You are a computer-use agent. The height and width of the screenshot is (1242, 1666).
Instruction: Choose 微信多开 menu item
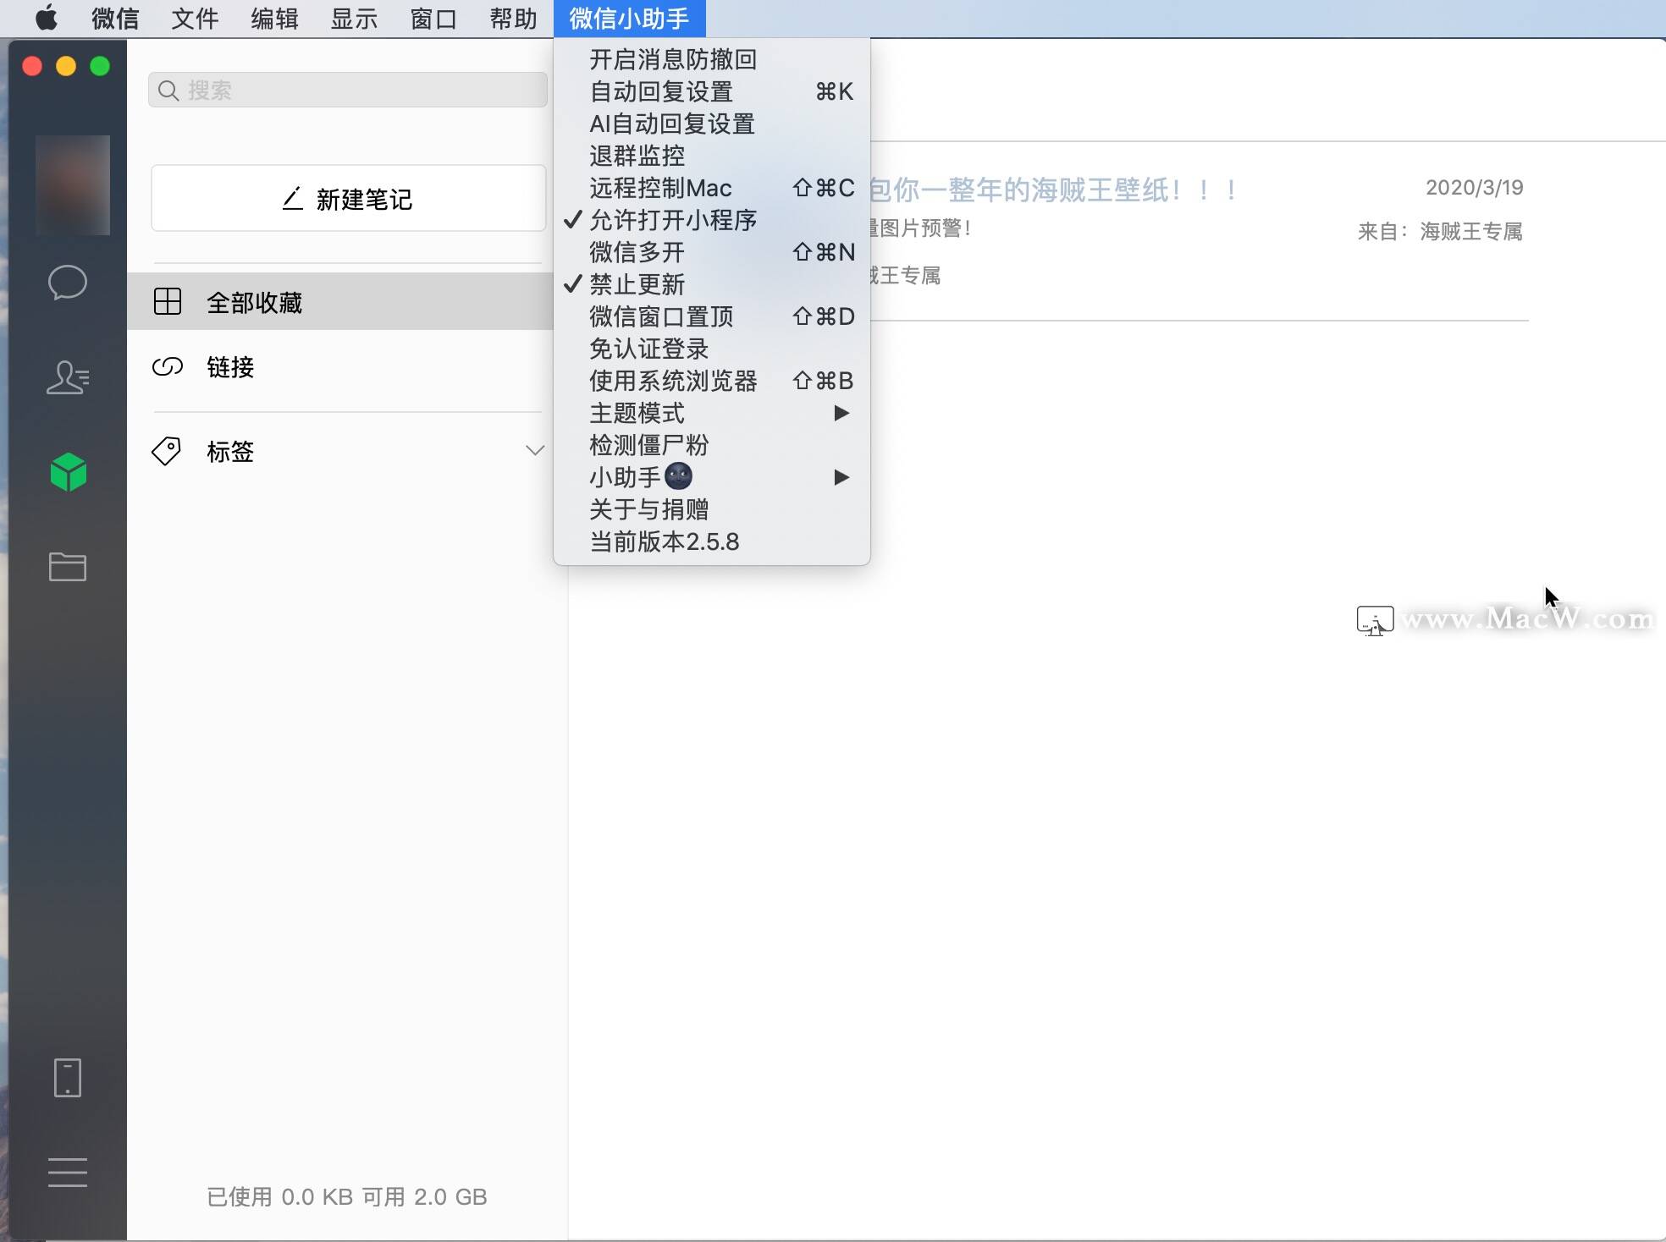coord(712,252)
